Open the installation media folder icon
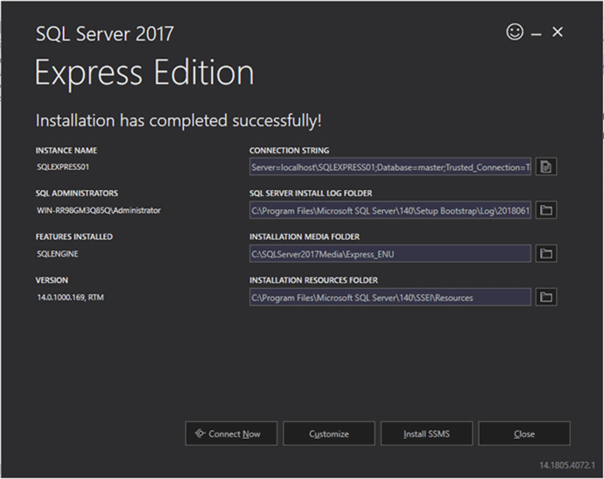The width and height of the screenshot is (604, 479). 546,254
